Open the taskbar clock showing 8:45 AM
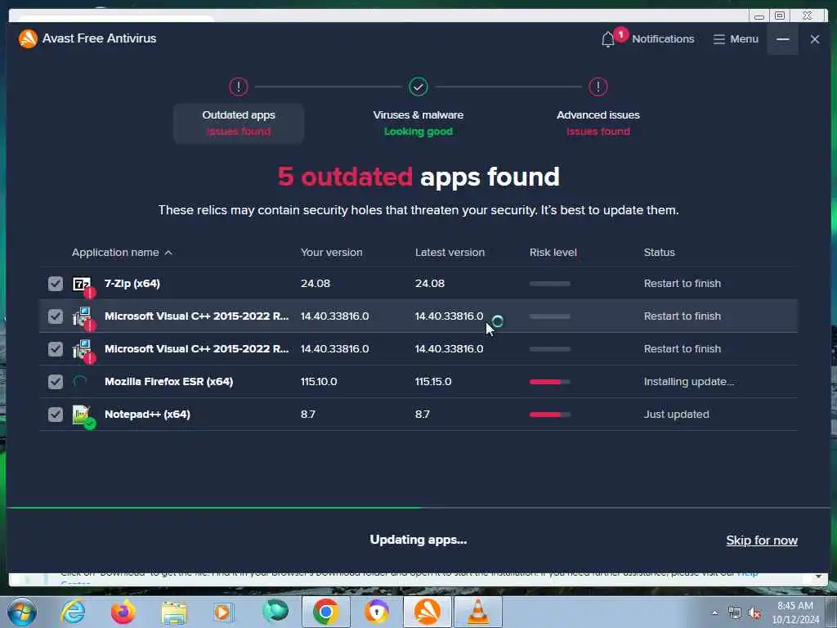 [x=794, y=612]
